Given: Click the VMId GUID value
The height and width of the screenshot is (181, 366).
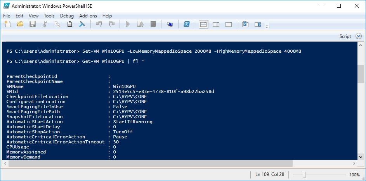Looking at the screenshot, I should [164, 91].
